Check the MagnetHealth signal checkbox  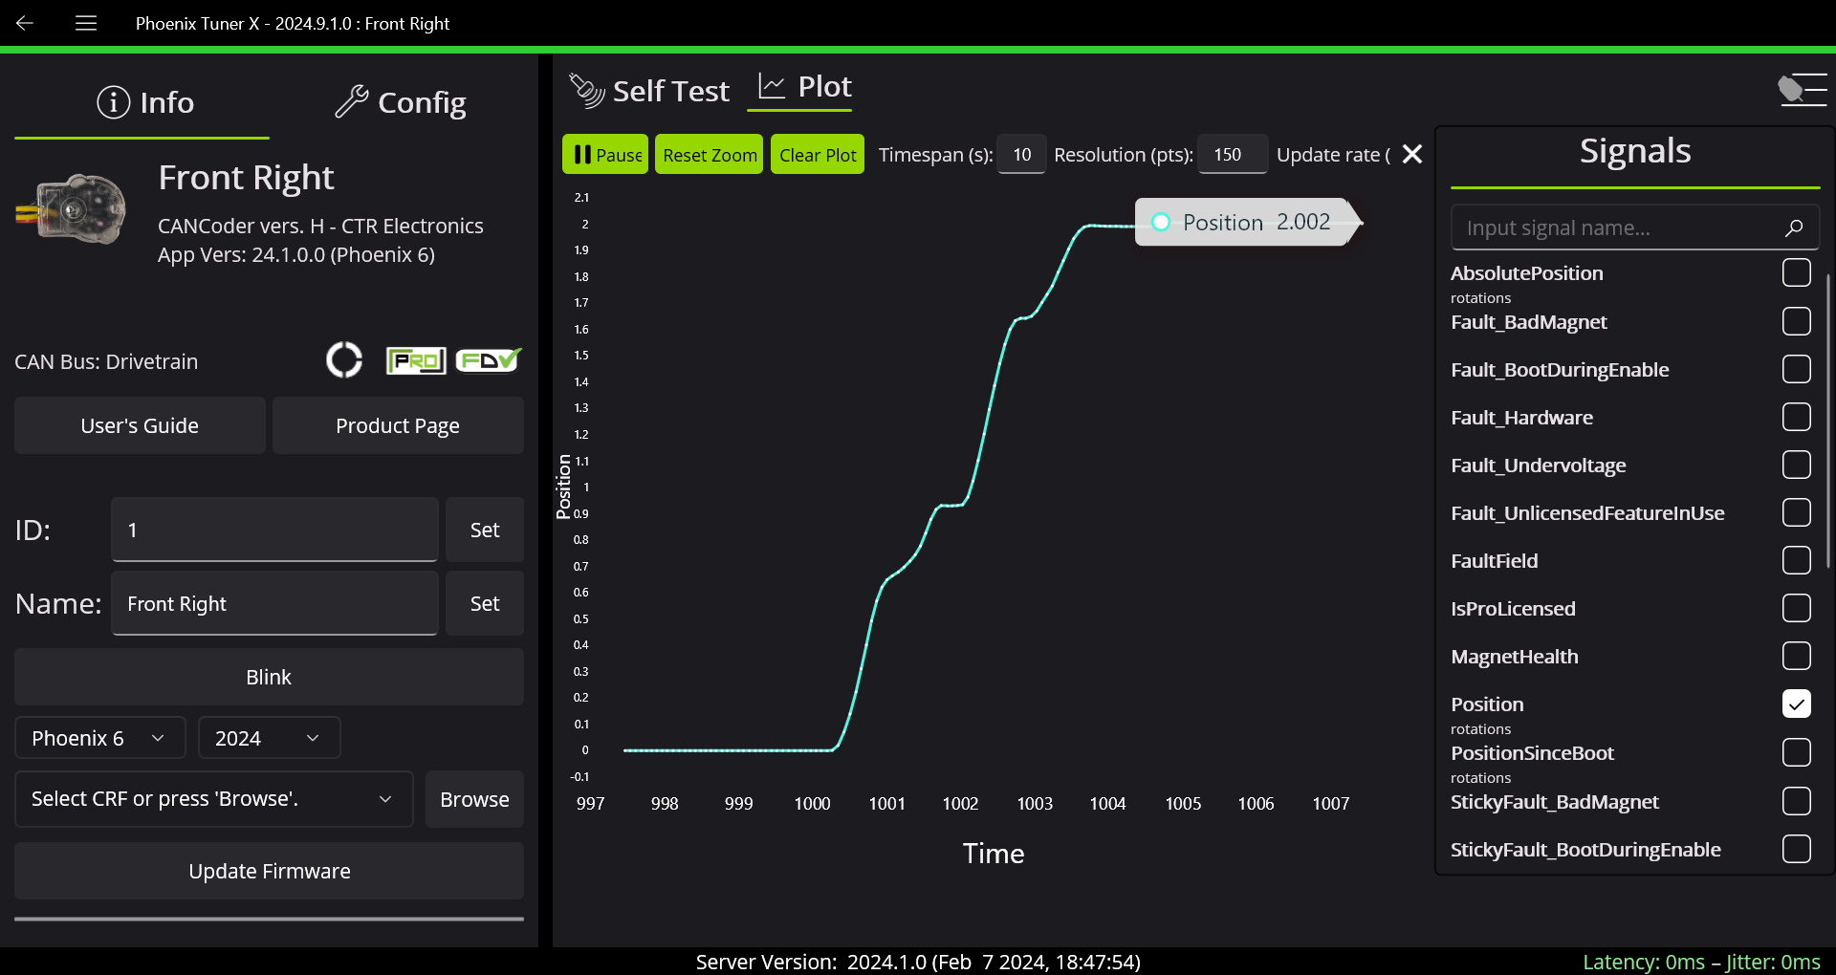(1796, 656)
